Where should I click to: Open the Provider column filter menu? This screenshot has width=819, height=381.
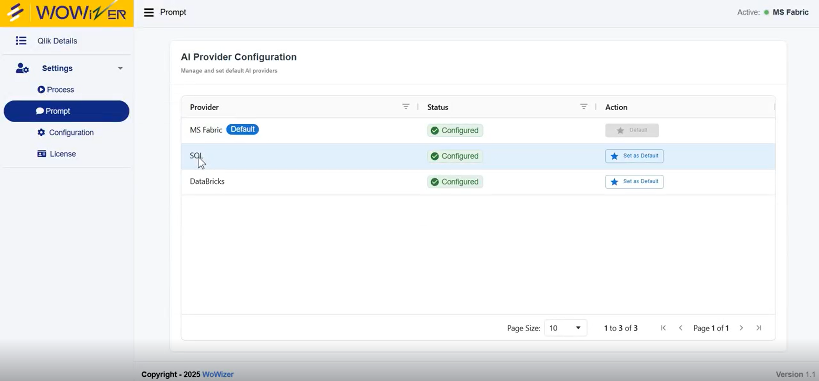coord(406,107)
